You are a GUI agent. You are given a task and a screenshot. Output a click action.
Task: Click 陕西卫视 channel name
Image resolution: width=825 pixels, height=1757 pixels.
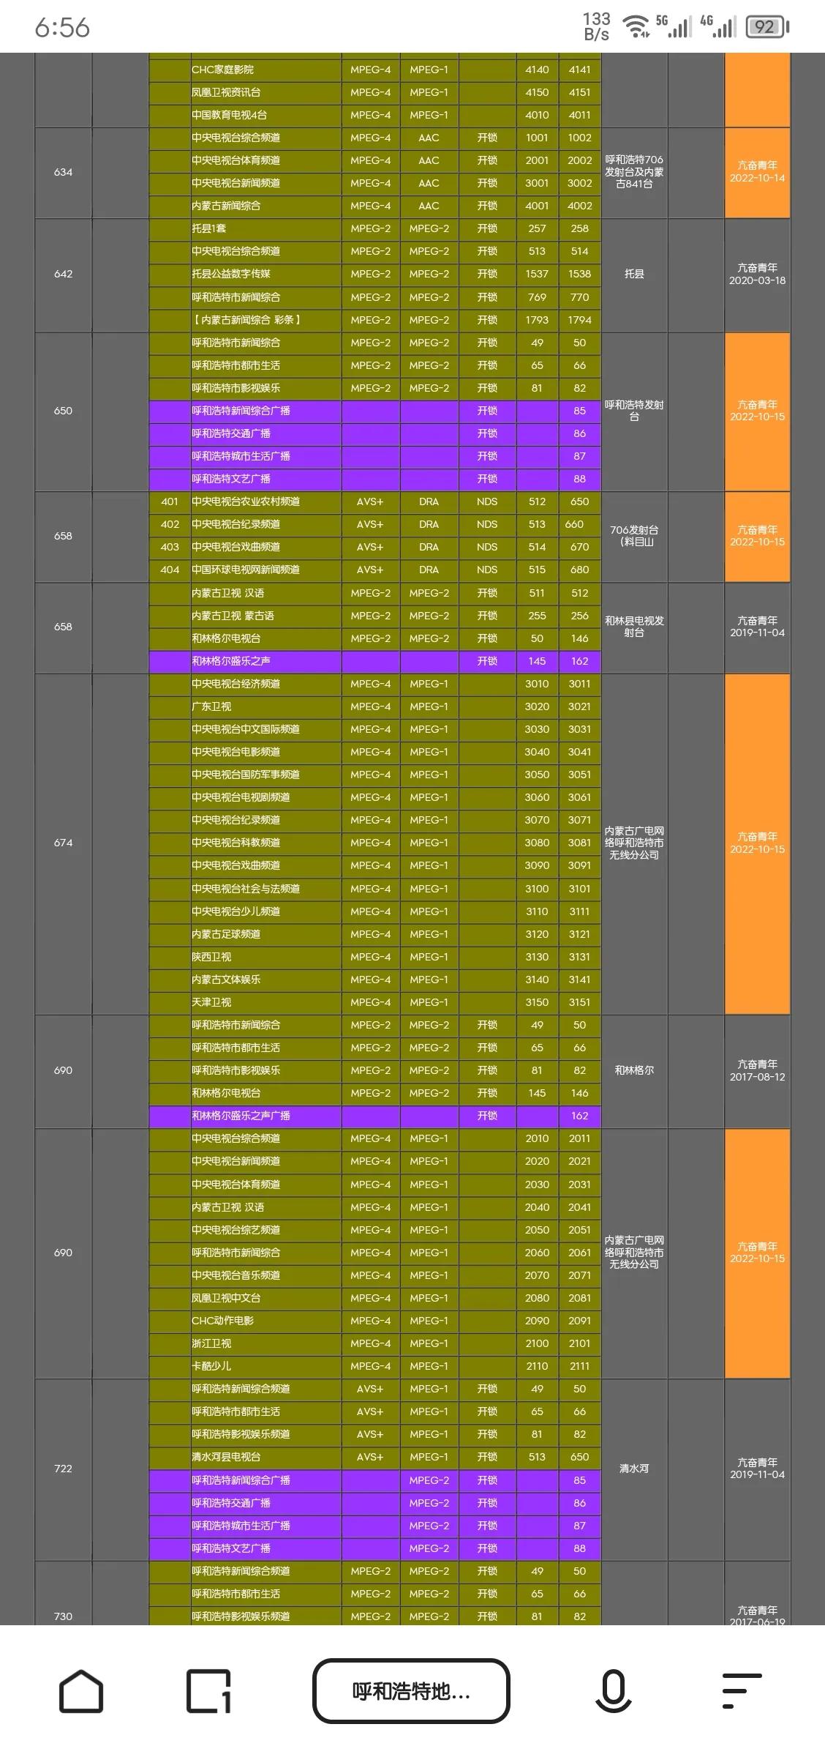[x=211, y=957]
